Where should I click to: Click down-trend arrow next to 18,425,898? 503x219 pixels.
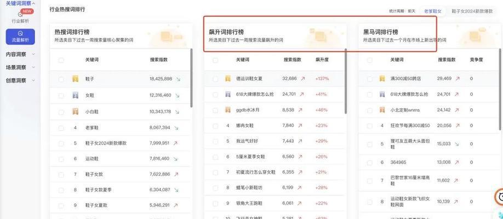pyautogui.click(x=178, y=79)
